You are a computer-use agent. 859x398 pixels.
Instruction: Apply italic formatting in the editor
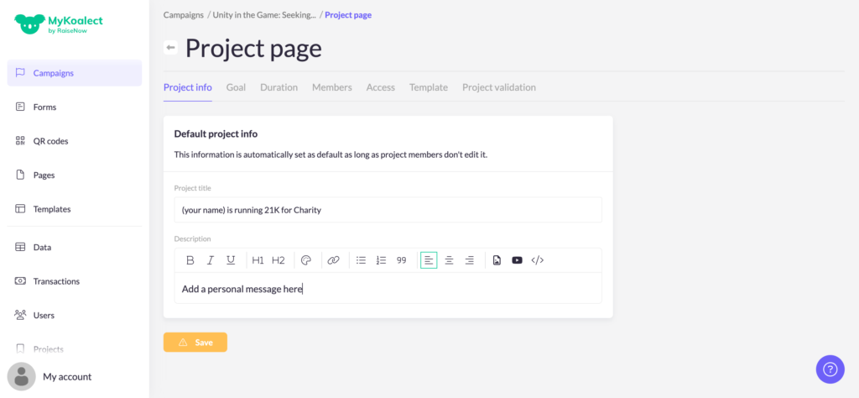[211, 260]
